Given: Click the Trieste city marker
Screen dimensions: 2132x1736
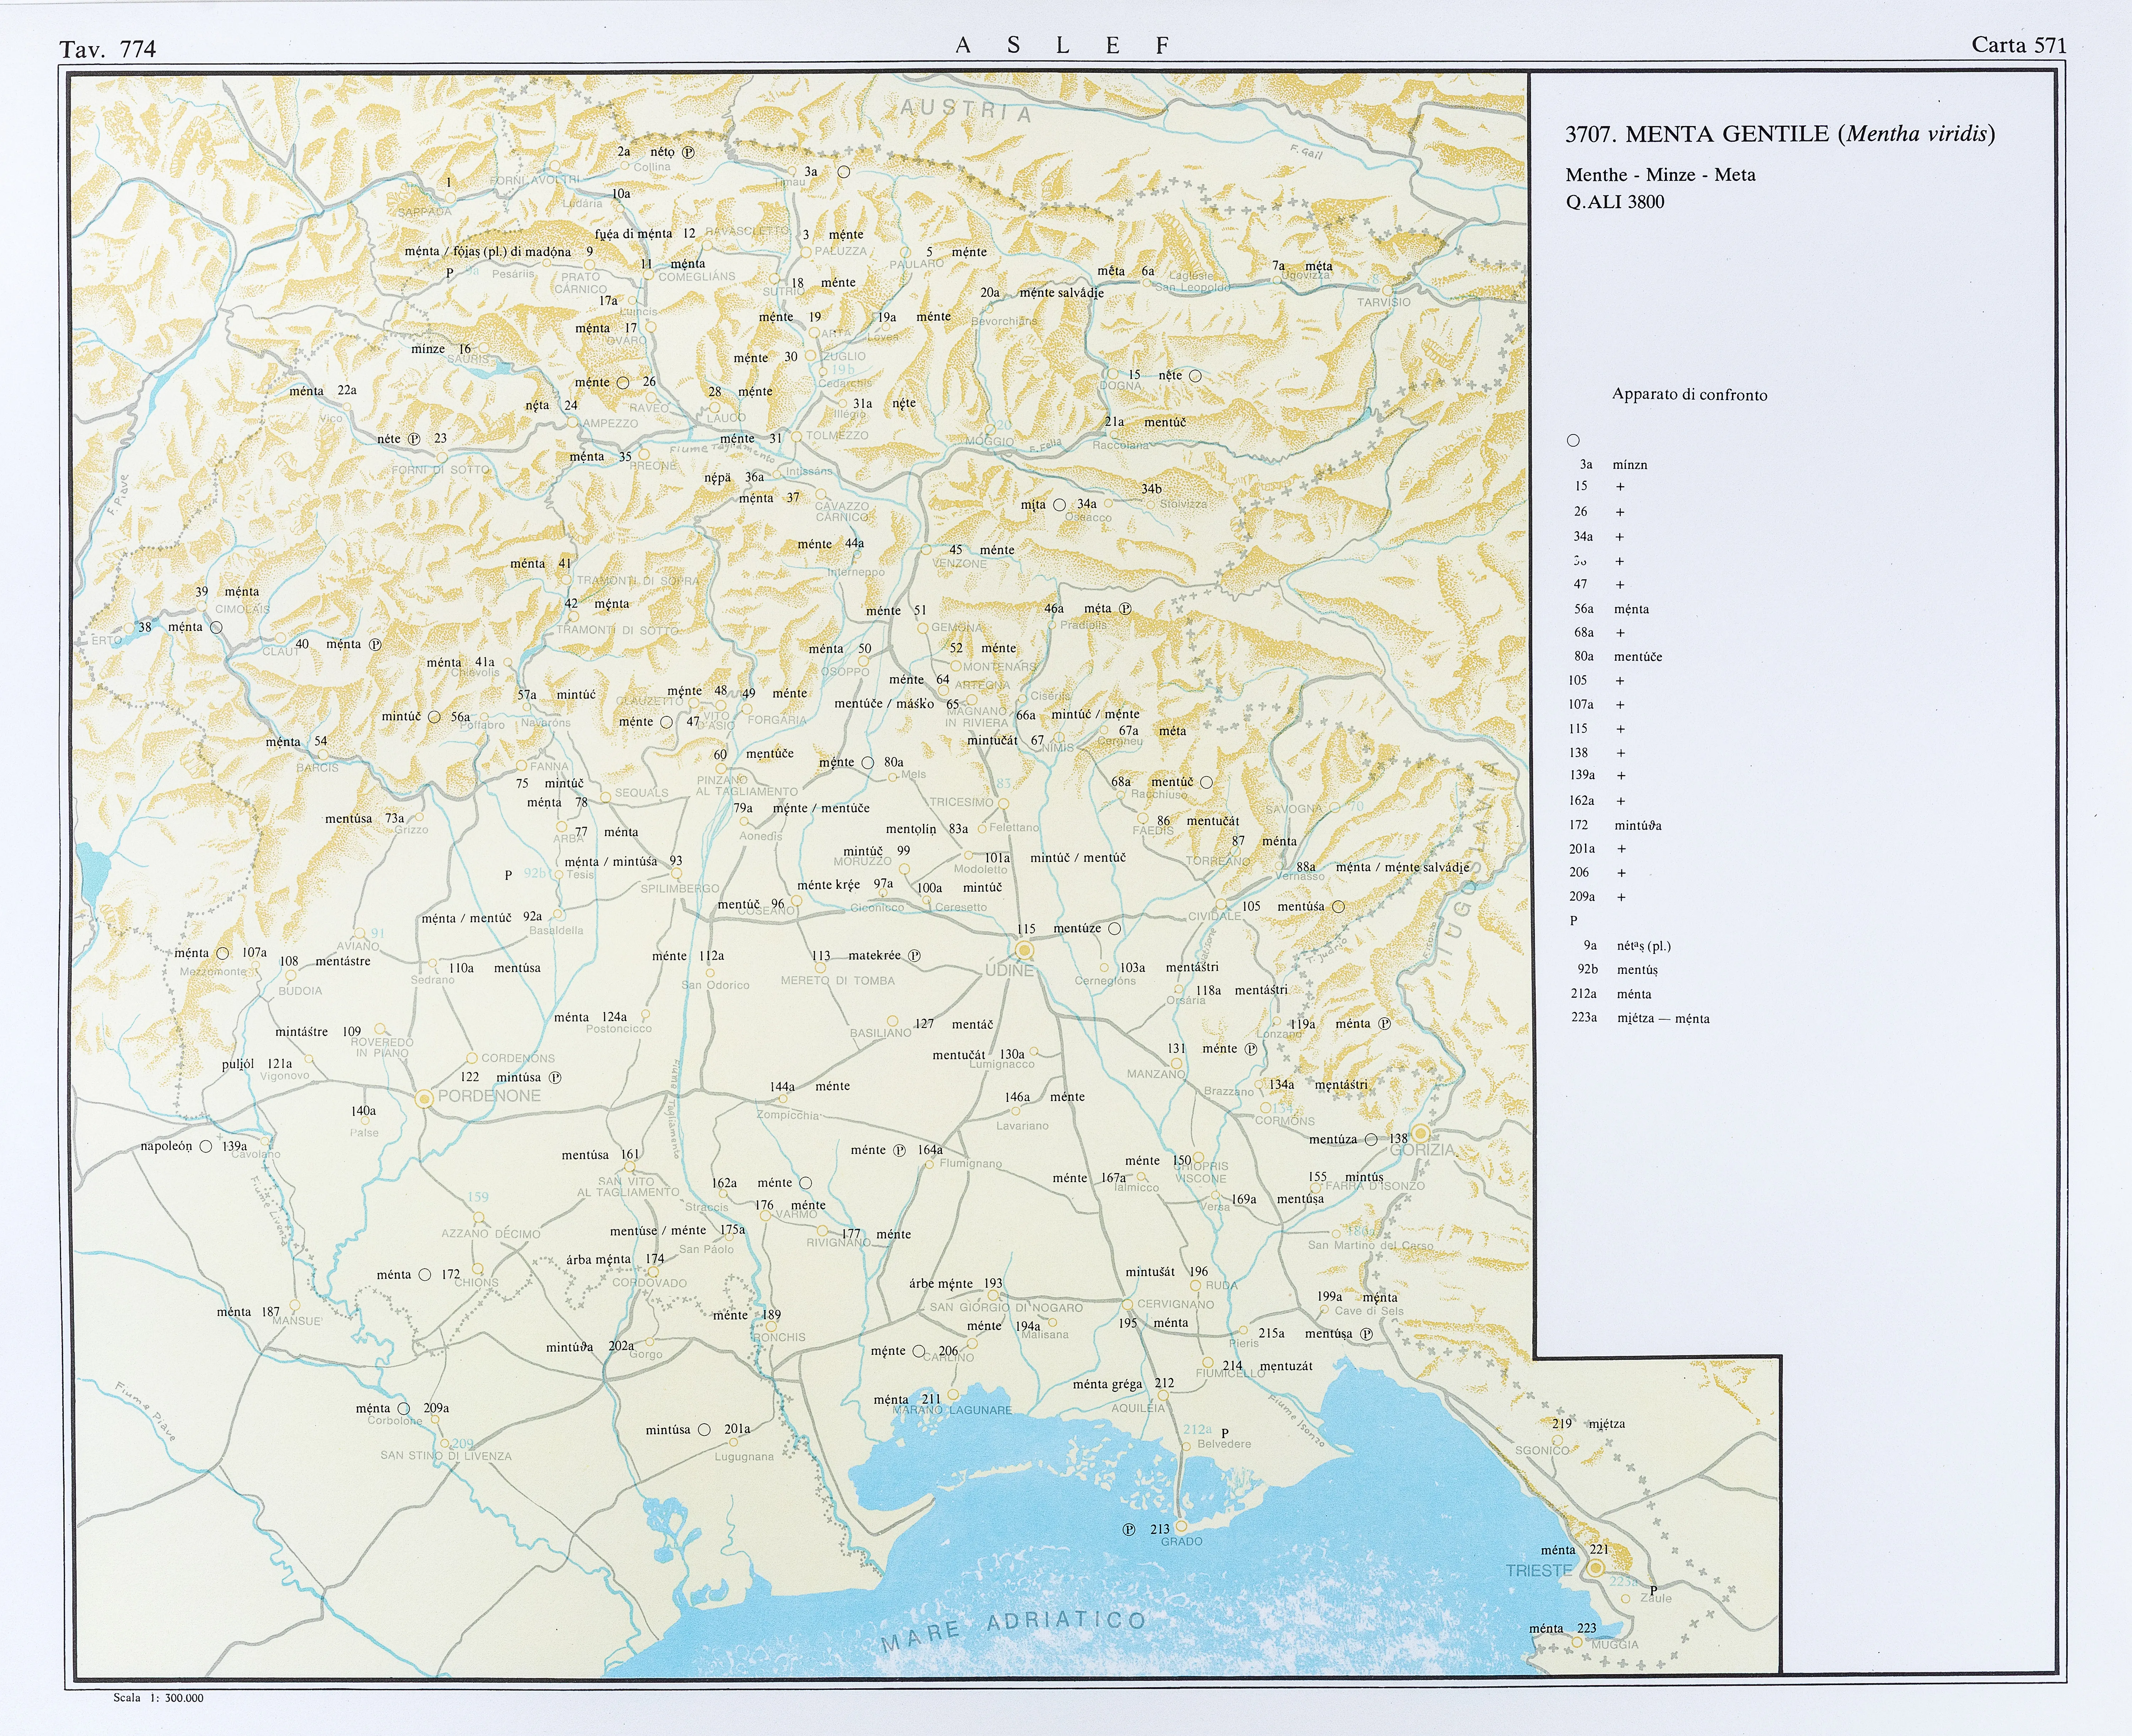Looking at the screenshot, I should [x=1597, y=1568].
